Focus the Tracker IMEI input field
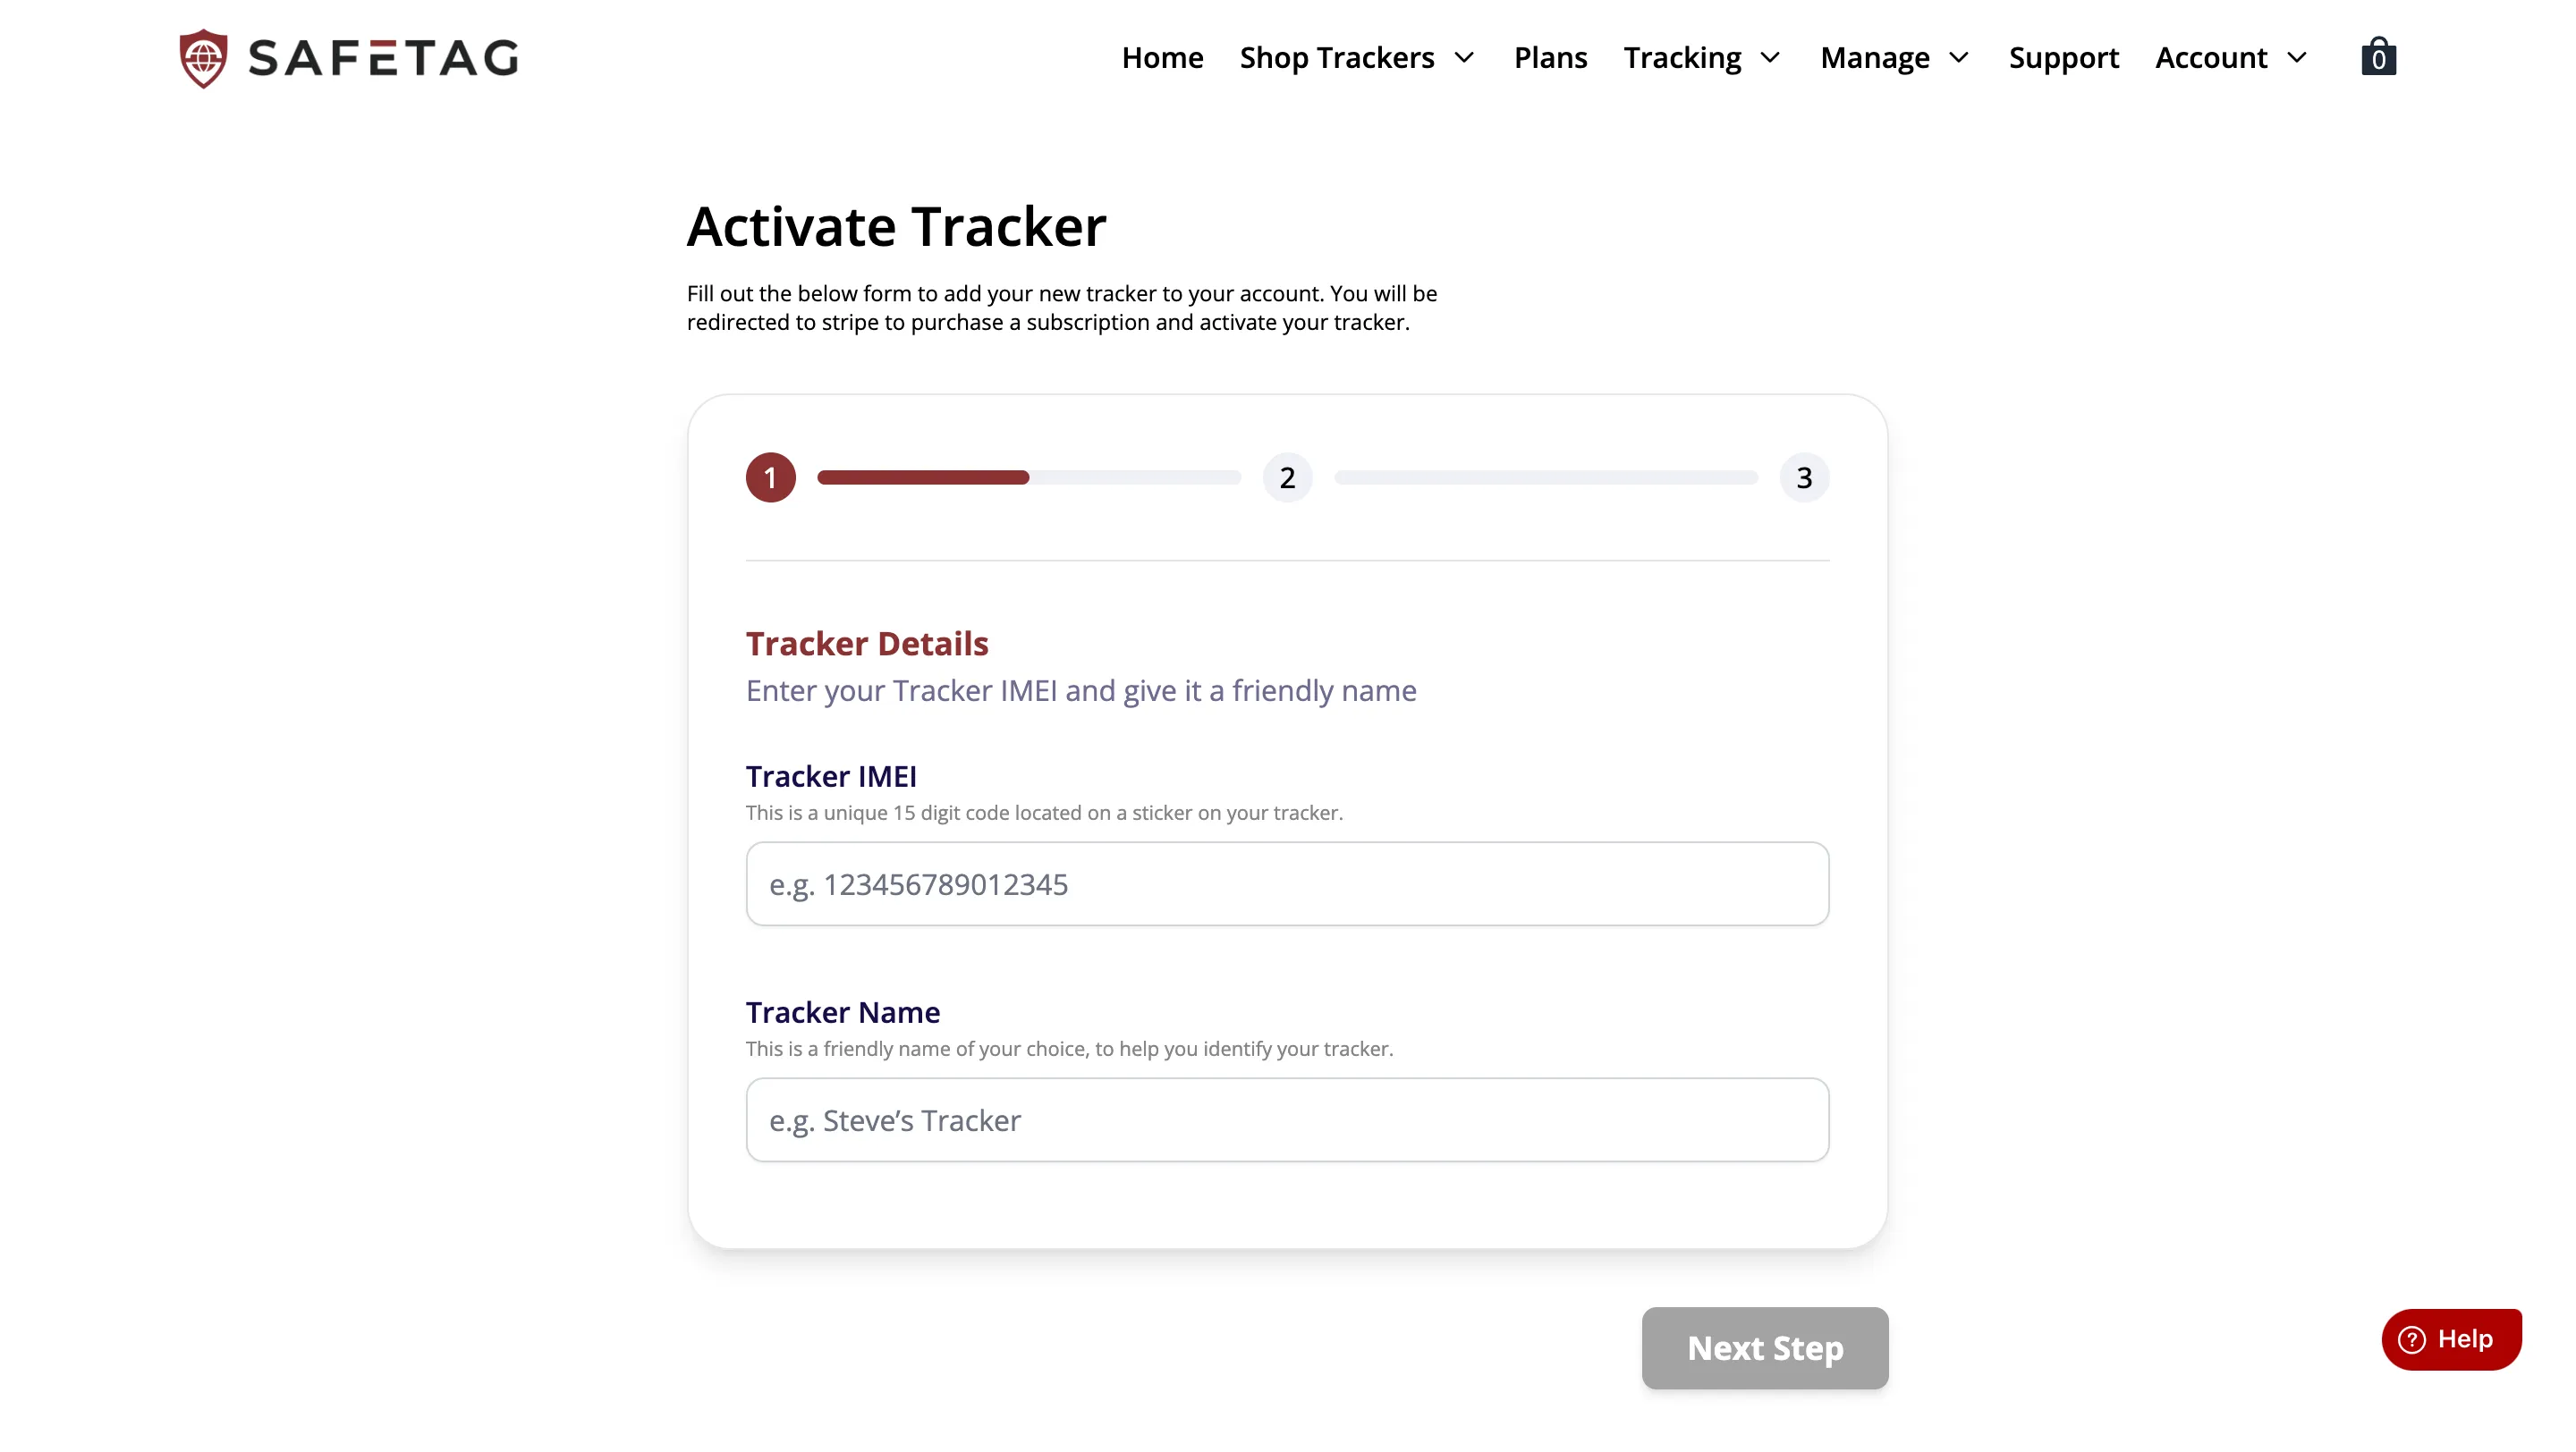 [x=1287, y=883]
